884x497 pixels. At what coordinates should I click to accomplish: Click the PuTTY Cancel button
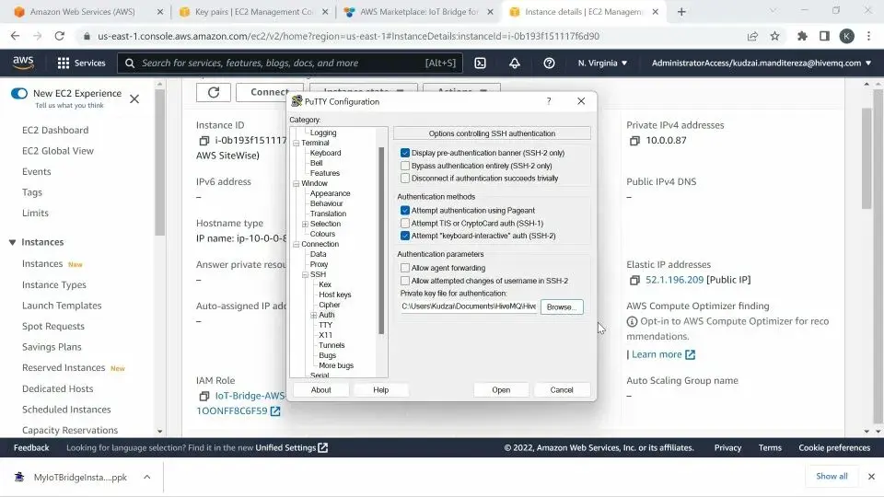(562, 390)
